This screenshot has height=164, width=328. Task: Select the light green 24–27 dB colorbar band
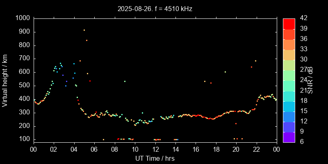289,75
